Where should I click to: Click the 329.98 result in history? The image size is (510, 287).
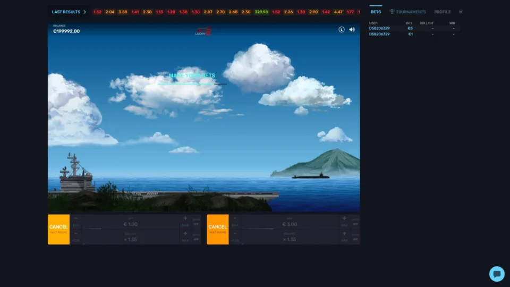(x=261, y=12)
